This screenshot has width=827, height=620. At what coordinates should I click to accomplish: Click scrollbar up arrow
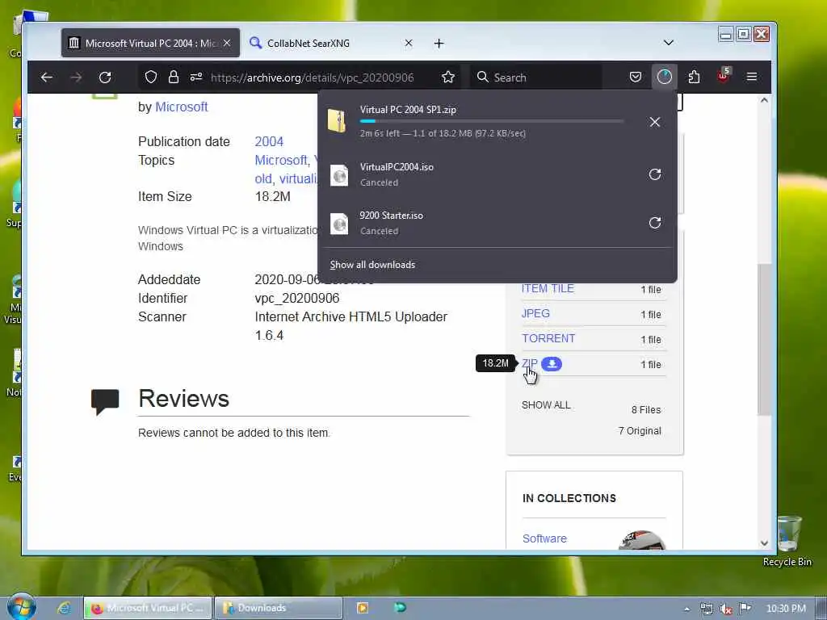coord(764,99)
